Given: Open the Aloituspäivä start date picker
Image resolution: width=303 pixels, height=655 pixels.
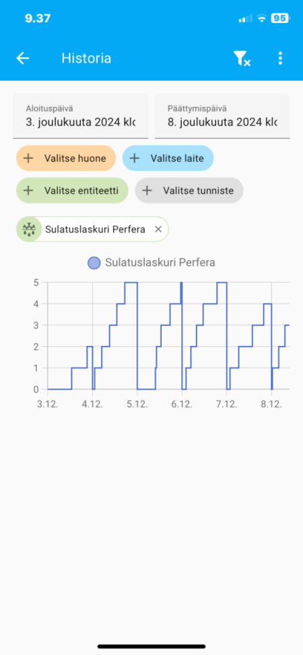Looking at the screenshot, I should click(81, 116).
